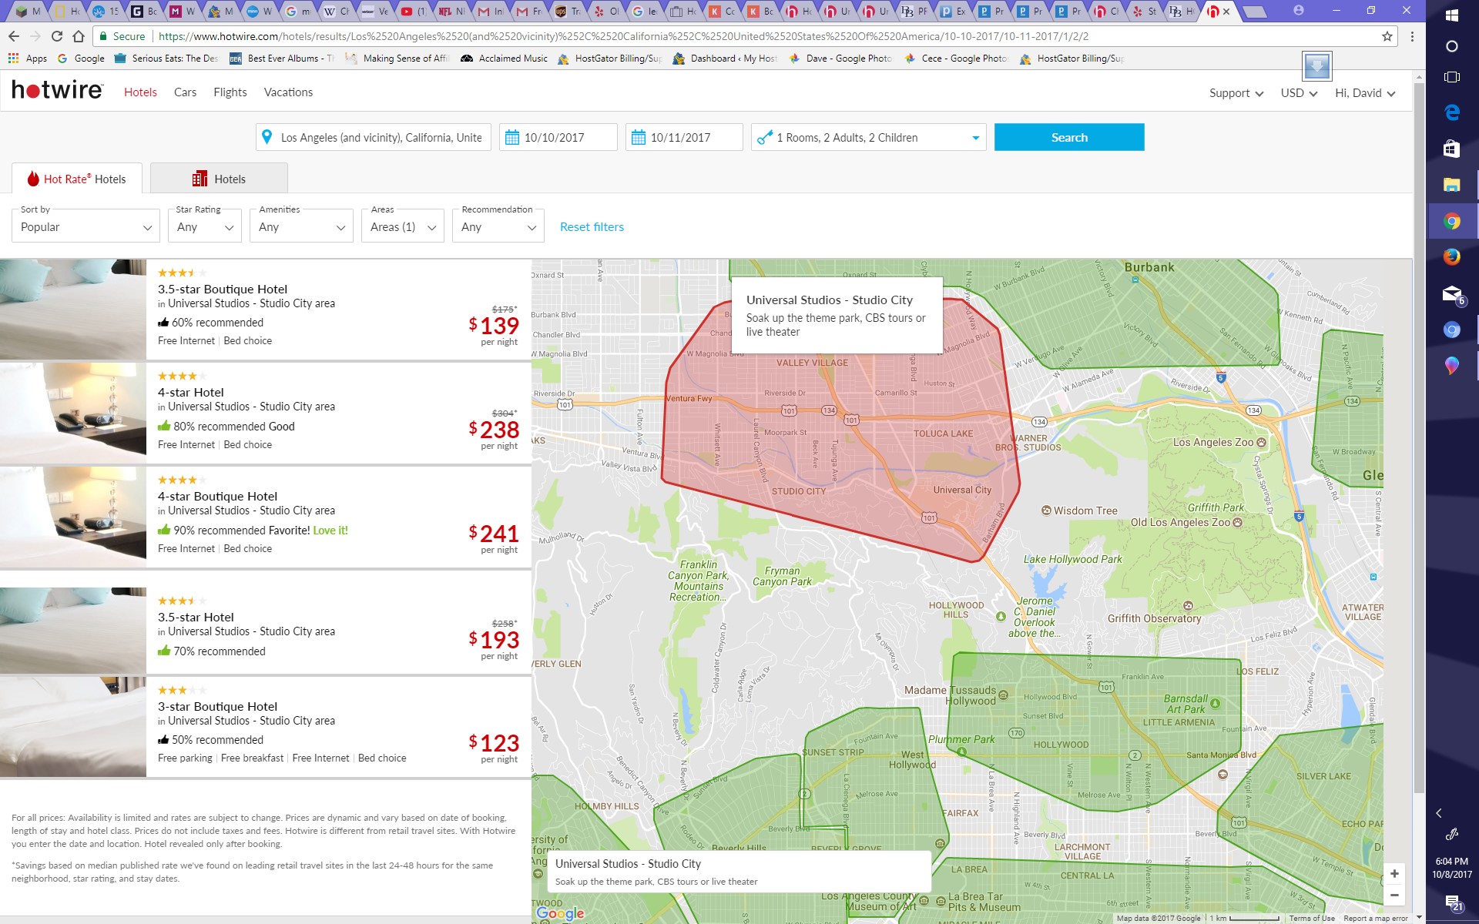Select the green Hollywood map area

[1094, 731]
